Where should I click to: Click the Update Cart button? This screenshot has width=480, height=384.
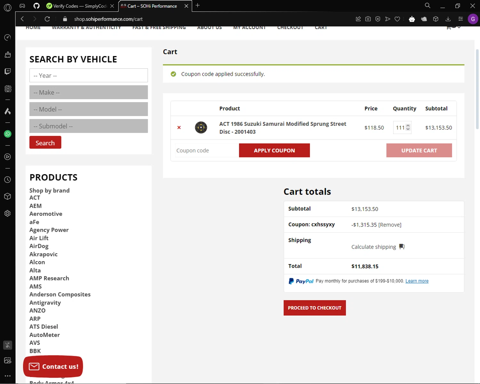pos(419,150)
